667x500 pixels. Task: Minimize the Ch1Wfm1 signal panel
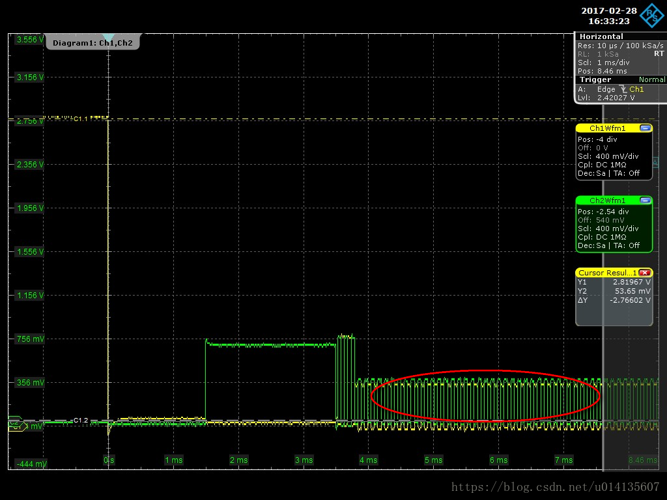646,128
